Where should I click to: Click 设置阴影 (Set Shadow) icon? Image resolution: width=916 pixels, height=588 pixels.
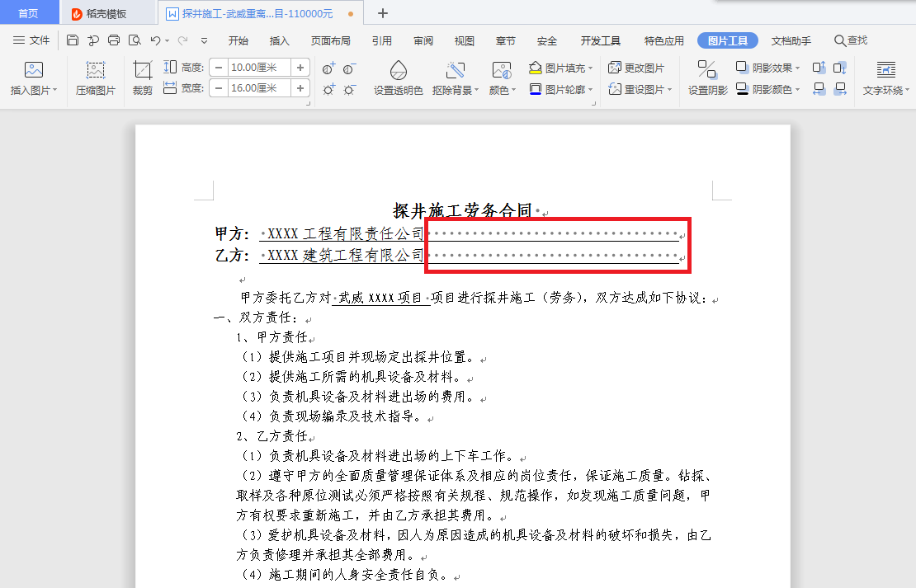coord(707,69)
